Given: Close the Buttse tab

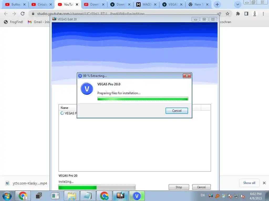Looking at the screenshot, I should coord(24,4).
